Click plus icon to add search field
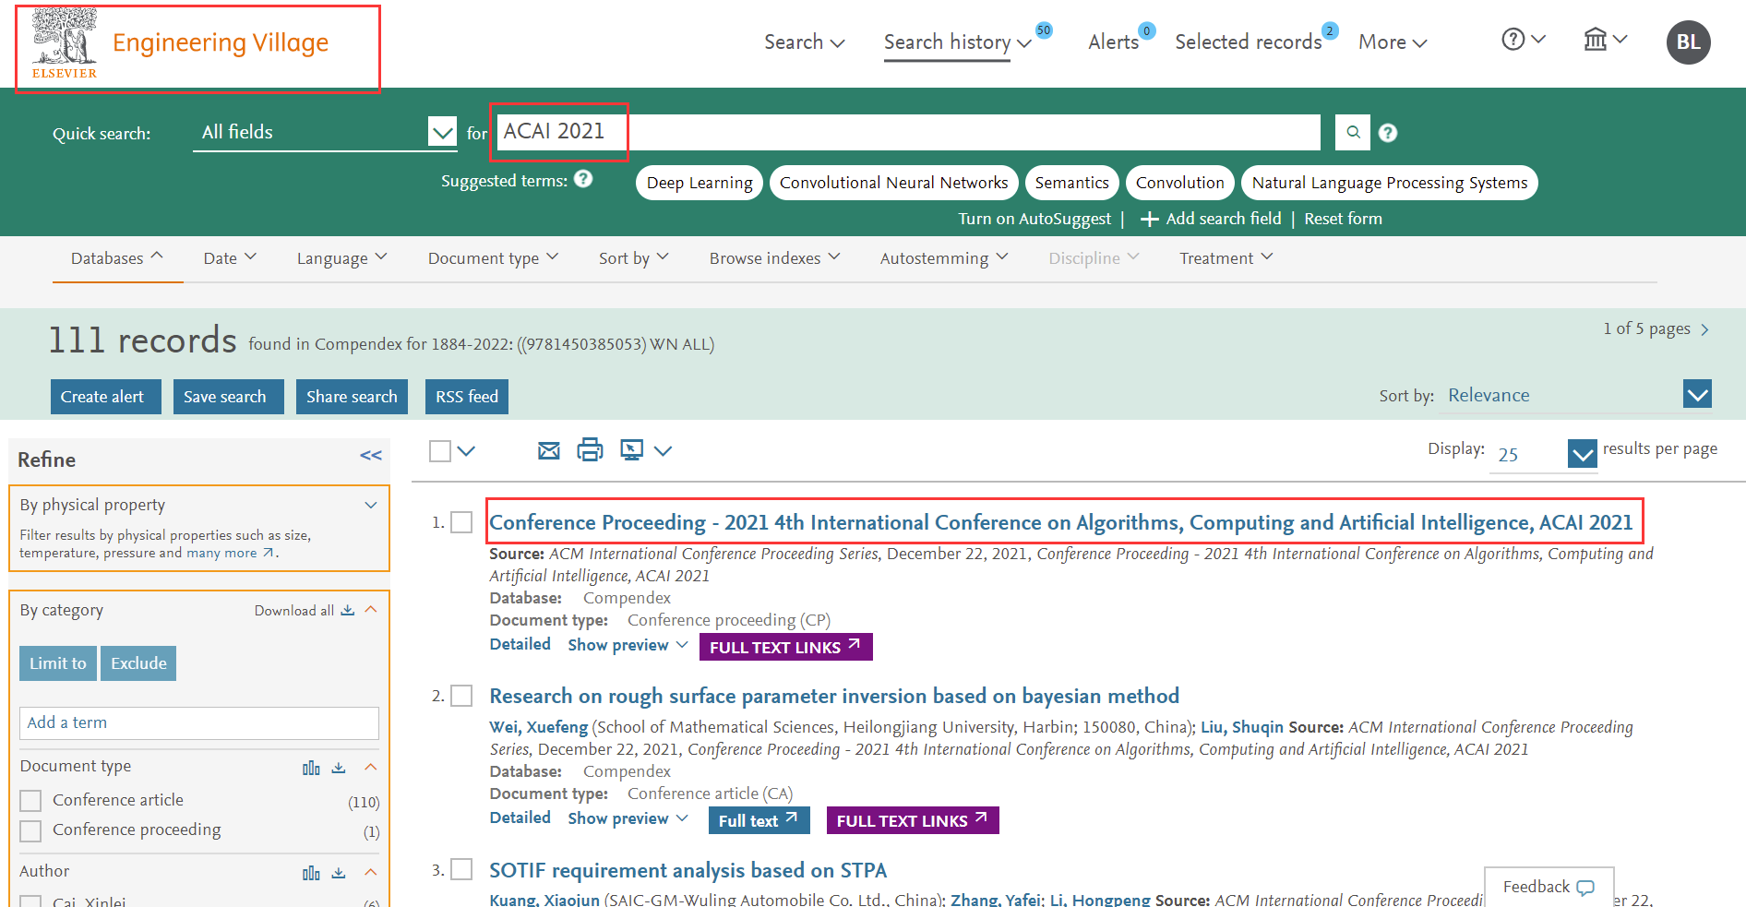Image resolution: width=1746 pixels, height=907 pixels. coord(1150,220)
